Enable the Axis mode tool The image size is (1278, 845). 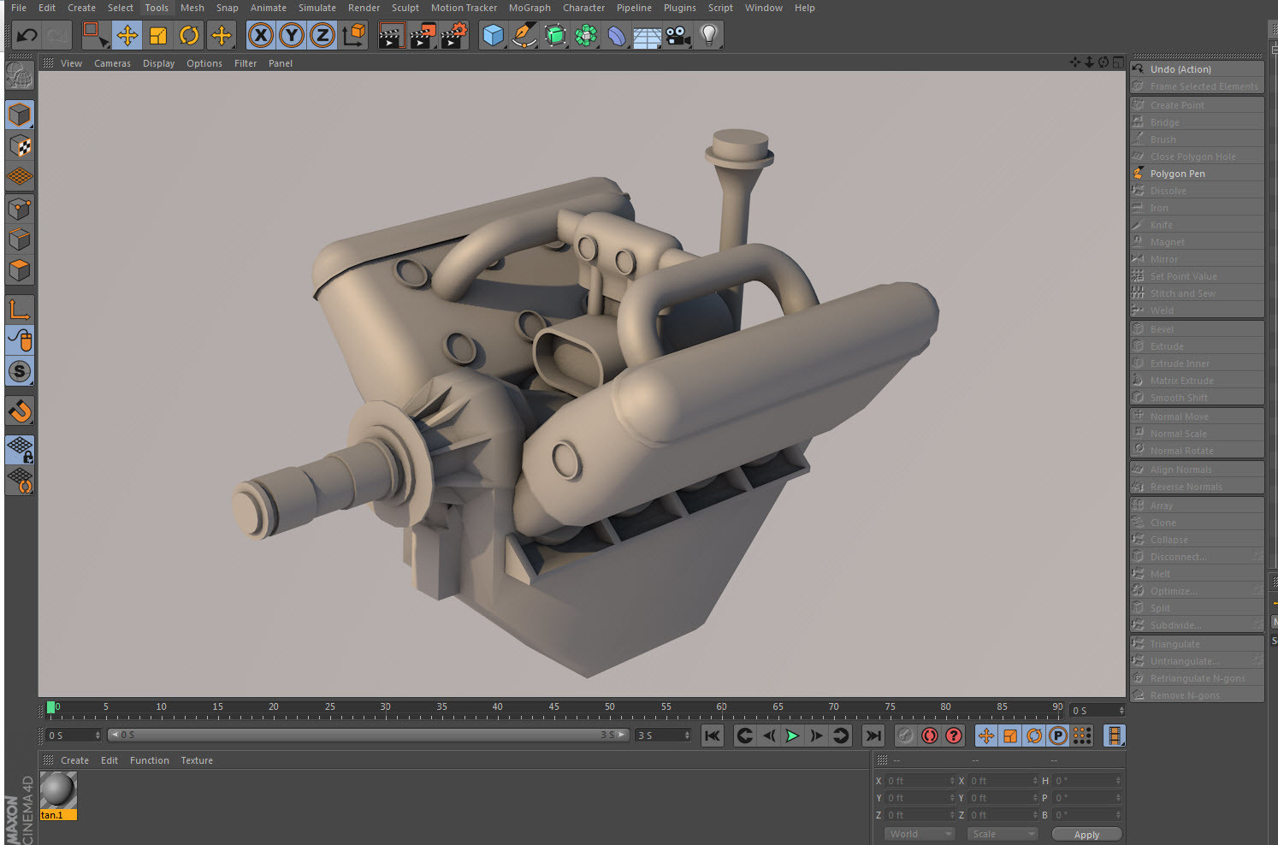tap(20, 309)
